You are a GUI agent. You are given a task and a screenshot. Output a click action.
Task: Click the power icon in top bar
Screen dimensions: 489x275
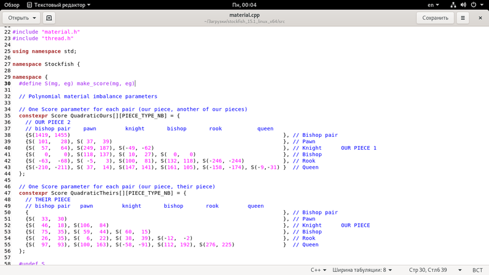473,5
